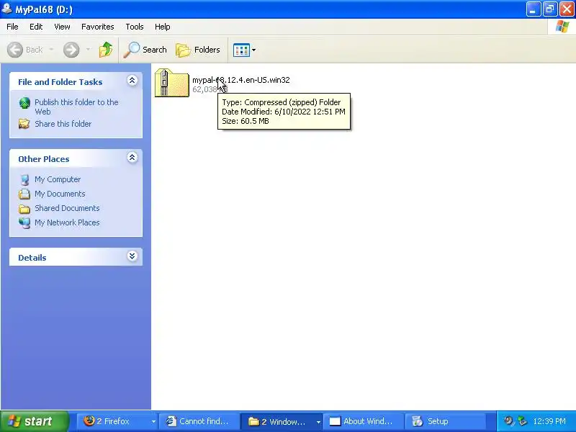Viewport: 576px width, 432px height.
Task: Minimize the MyPal68 window
Action: (x=533, y=9)
